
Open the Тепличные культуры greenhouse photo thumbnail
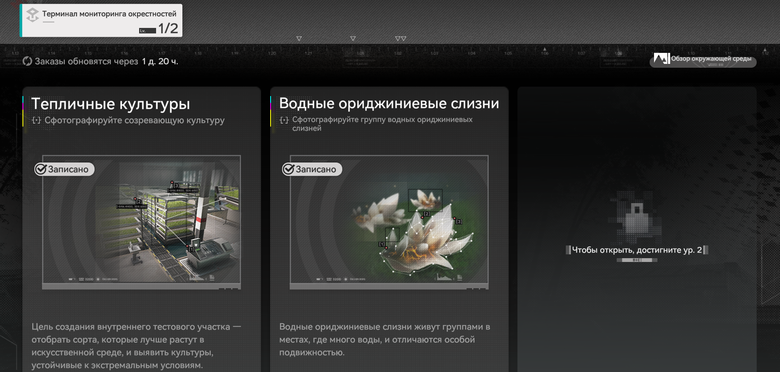141,222
